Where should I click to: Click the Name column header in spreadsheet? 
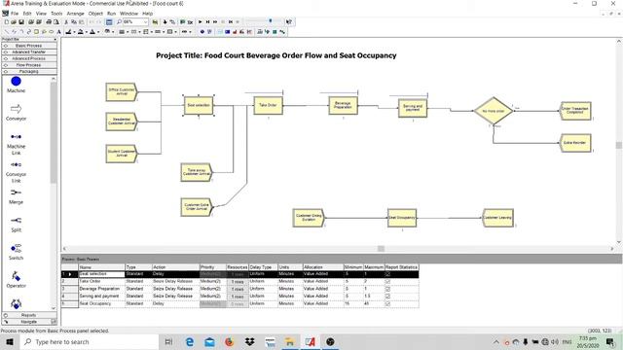point(101,267)
